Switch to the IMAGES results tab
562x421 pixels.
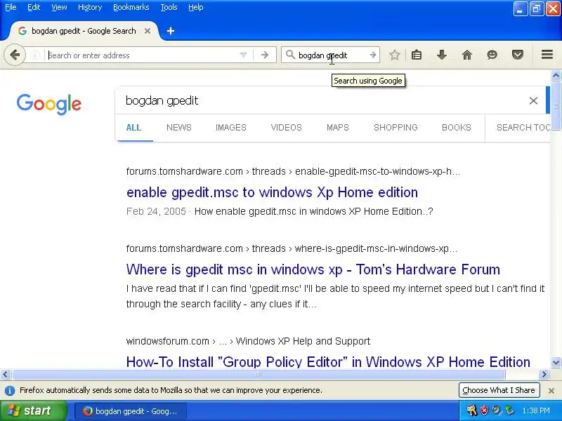231,128
